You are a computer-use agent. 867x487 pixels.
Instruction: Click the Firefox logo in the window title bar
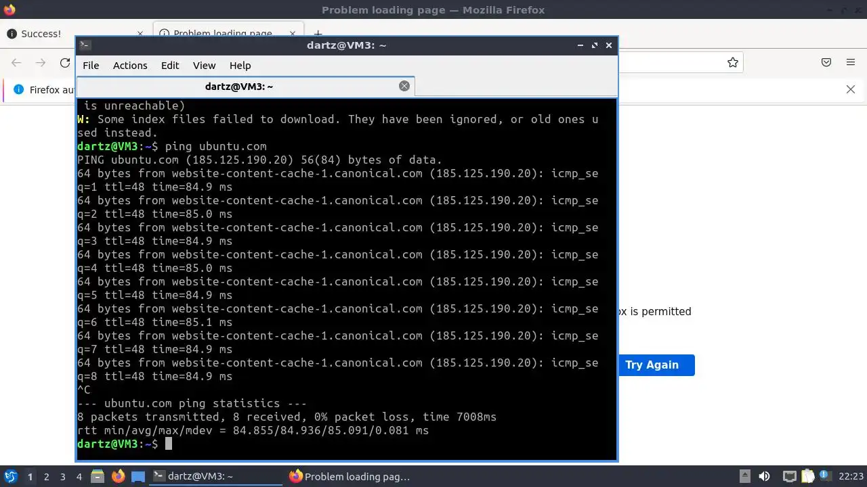(x=9, y=9)
